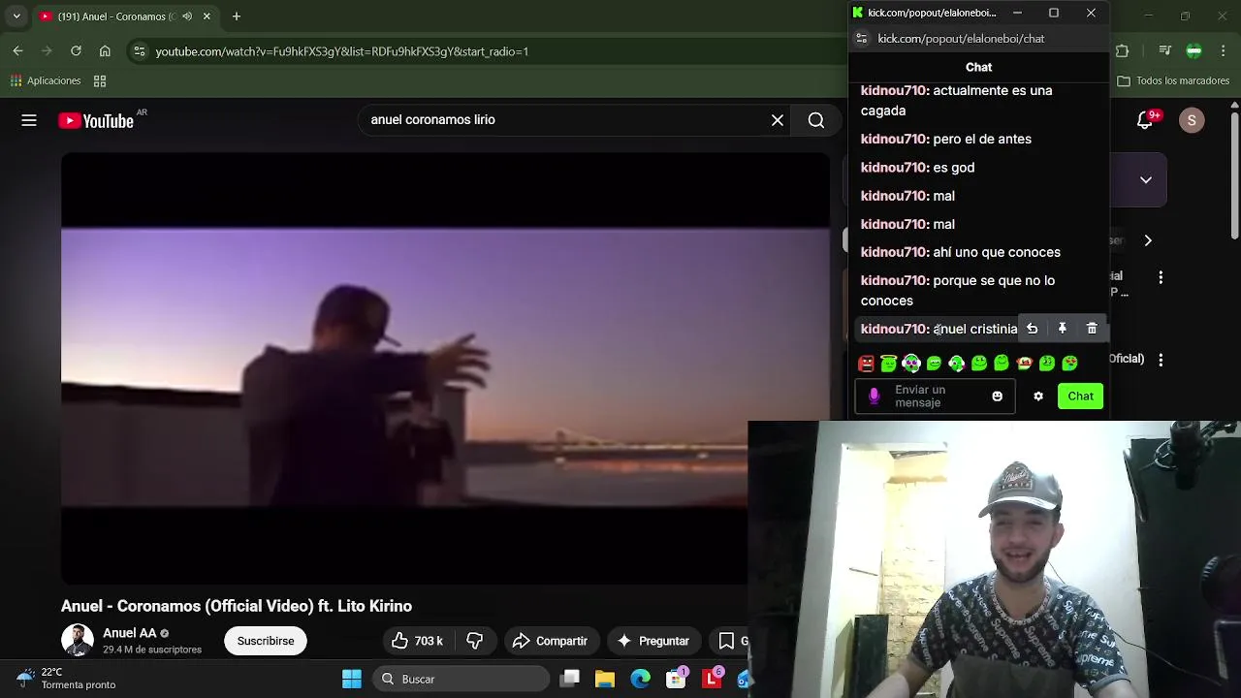Open the Windows Start menu

(352, 680)
